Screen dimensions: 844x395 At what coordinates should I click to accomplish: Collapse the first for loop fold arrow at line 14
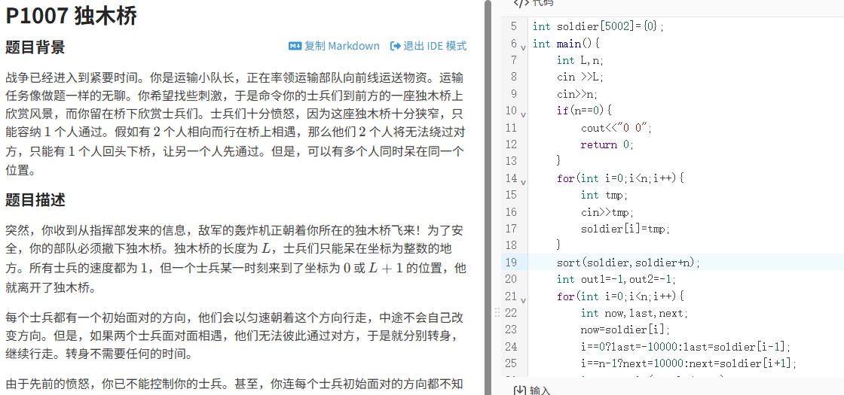pyautogui.click(x=523, y=181)
